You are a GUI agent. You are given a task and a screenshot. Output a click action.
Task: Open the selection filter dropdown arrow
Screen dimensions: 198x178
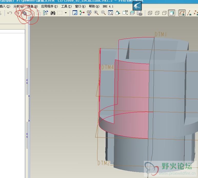click(66, 13)
